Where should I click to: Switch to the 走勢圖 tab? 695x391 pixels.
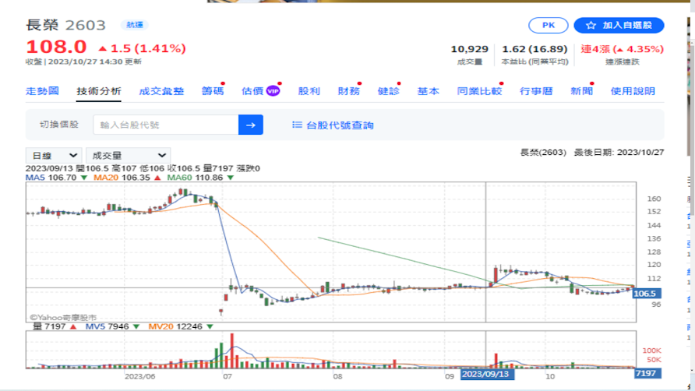coord(42,91)
